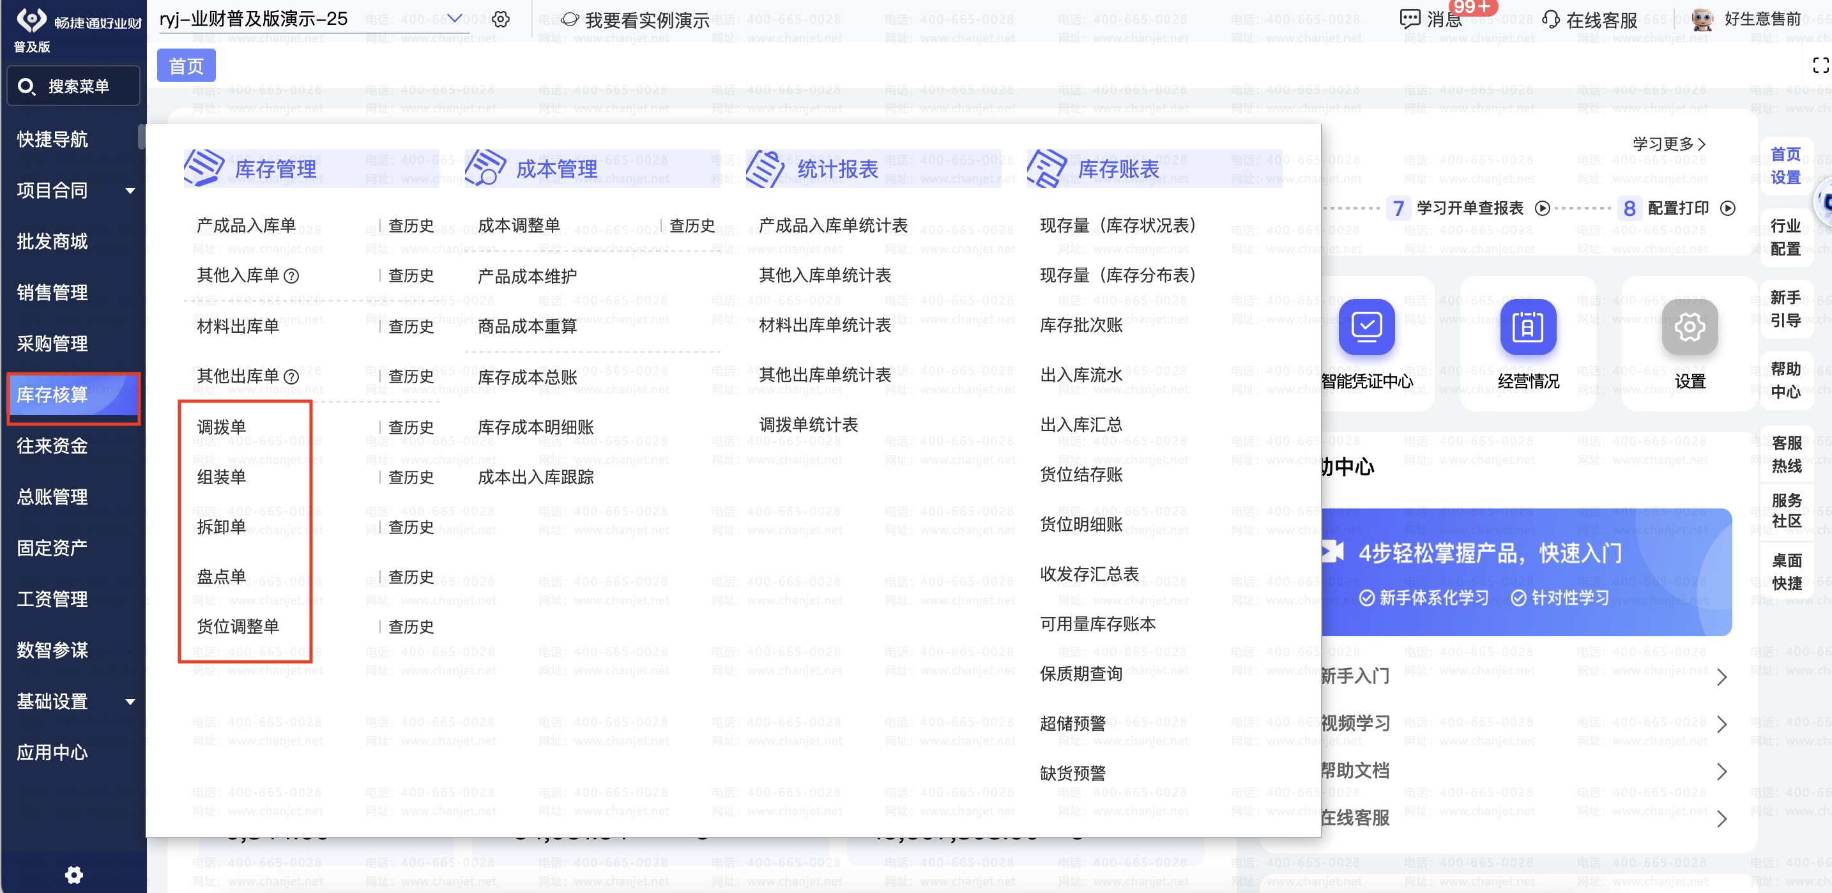Image resolution: width=1832 pixels, height=893 pixels.
Task: Click help icon next to 其他入库单
Action: point(291,276)
